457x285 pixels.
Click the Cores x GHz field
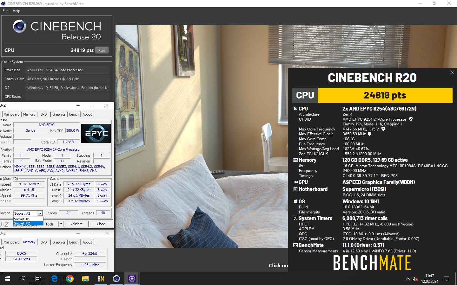tap(67, 79)
